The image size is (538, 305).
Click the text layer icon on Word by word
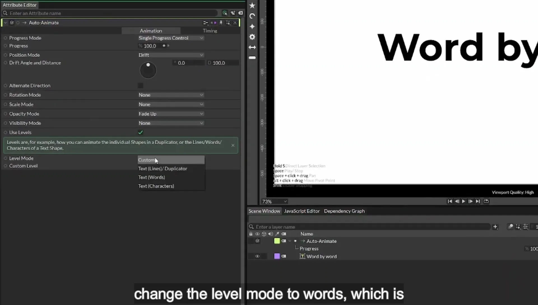pyautogui.click(x=302, y=256)
